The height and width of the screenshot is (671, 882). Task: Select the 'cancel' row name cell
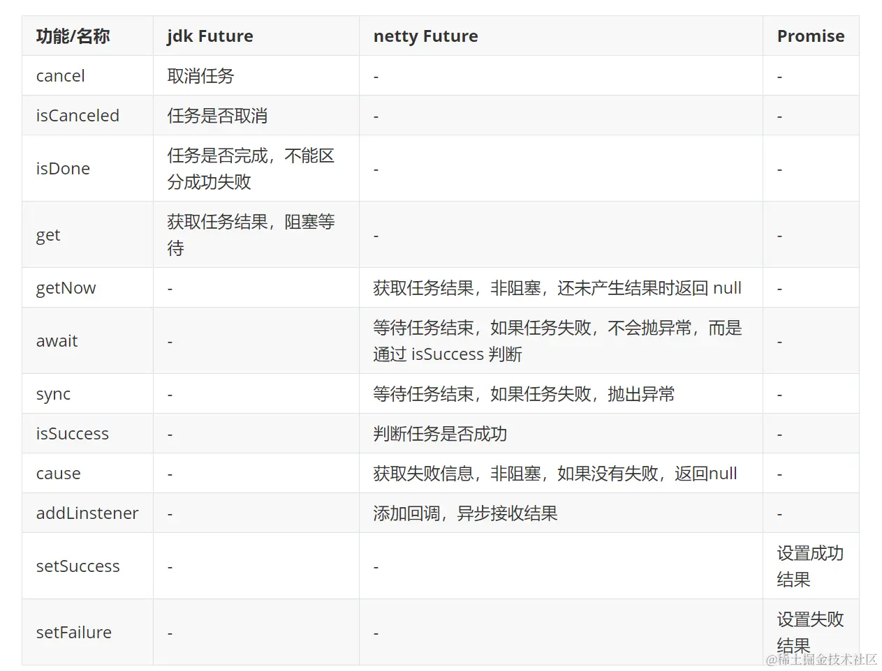[61, 76]
